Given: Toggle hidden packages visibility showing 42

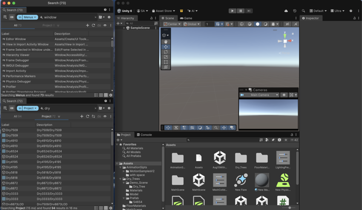Looking at the screenshot, I should 293,140.
